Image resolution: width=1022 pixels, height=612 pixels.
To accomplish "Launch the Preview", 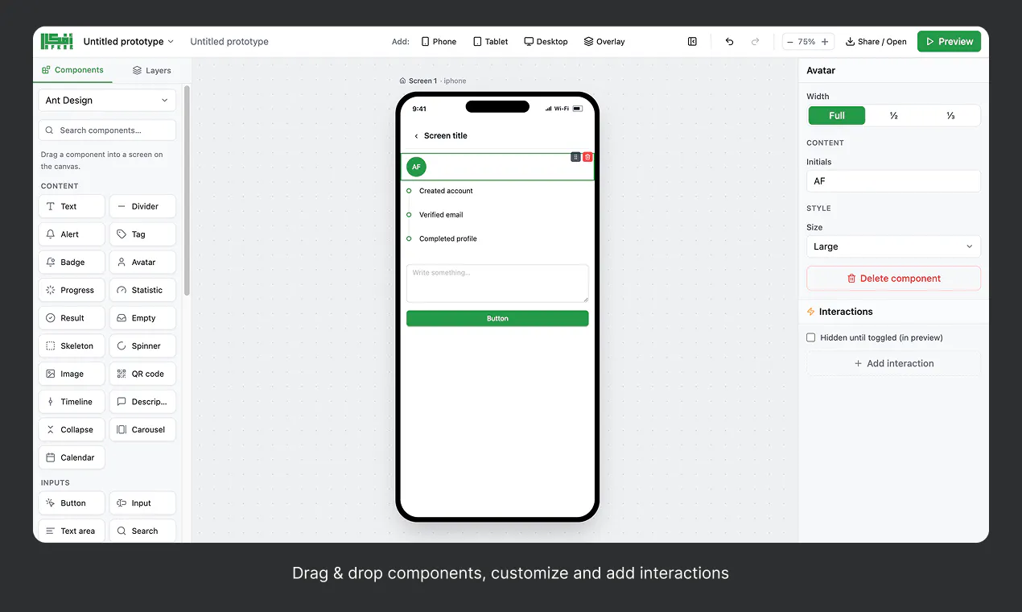I will pyautogui.click(x=949, y=42).
